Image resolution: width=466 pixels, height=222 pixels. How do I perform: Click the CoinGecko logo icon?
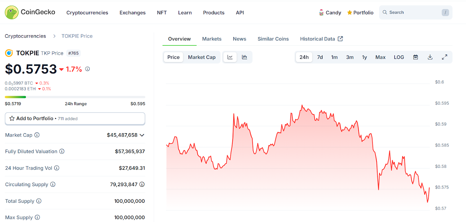pyautogui.click(x=12, y=13)
